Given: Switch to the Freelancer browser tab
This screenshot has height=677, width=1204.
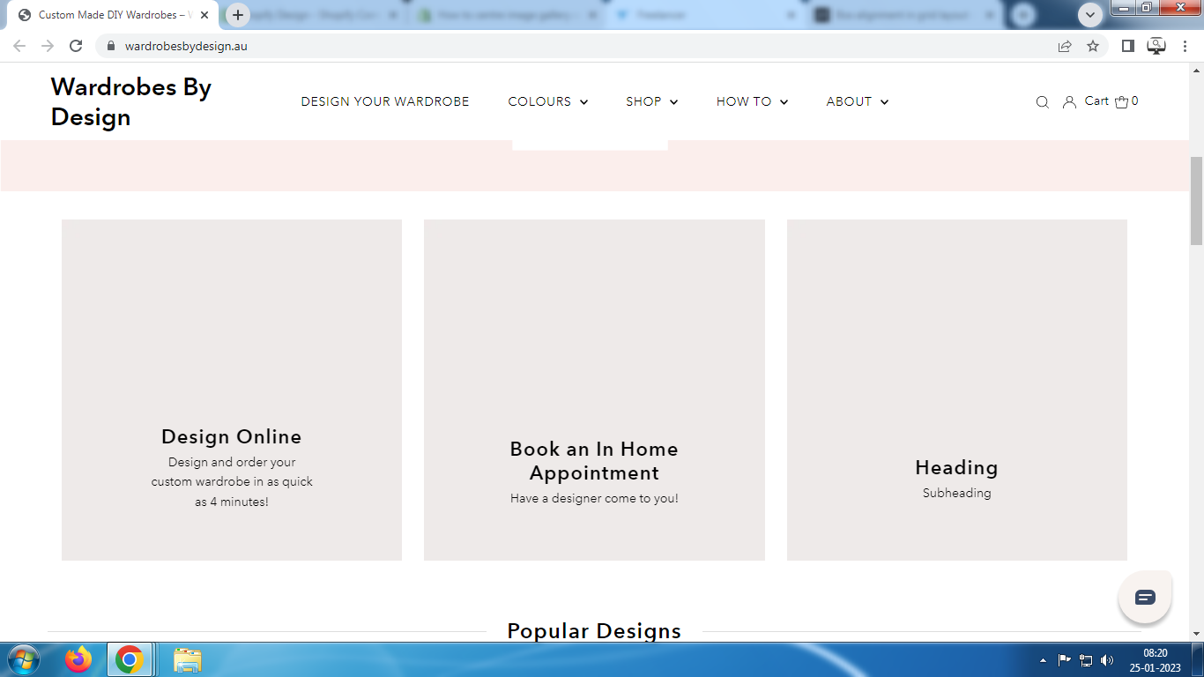Looking at the screenshot, I should (x=707, y=15).
